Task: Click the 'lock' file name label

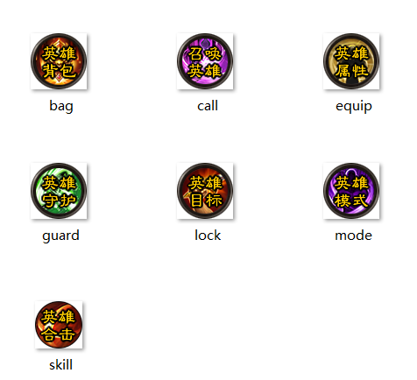Action: tap(208, 236)
